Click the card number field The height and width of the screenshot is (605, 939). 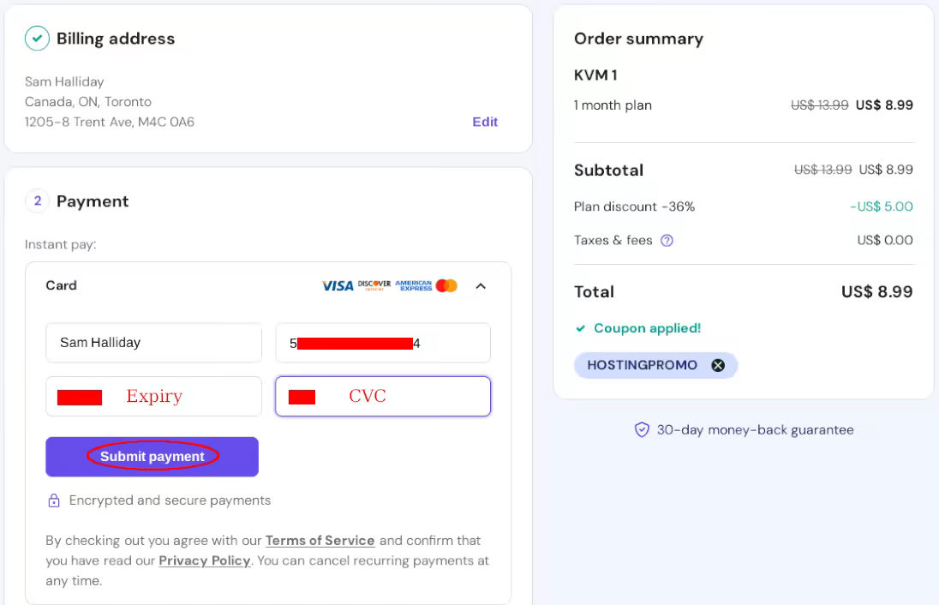383,343
